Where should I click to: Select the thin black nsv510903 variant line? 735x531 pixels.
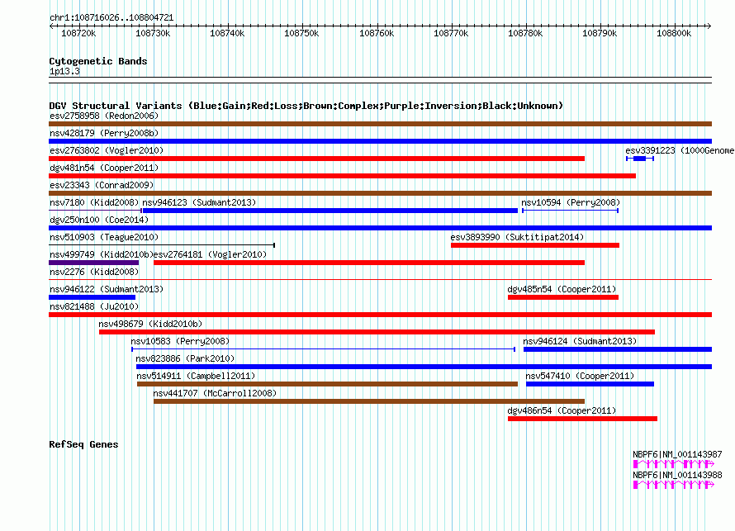pos(162,245)
